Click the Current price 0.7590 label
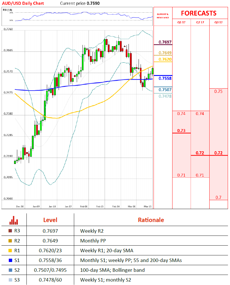 pyautogui.click(x=80, y=3)
